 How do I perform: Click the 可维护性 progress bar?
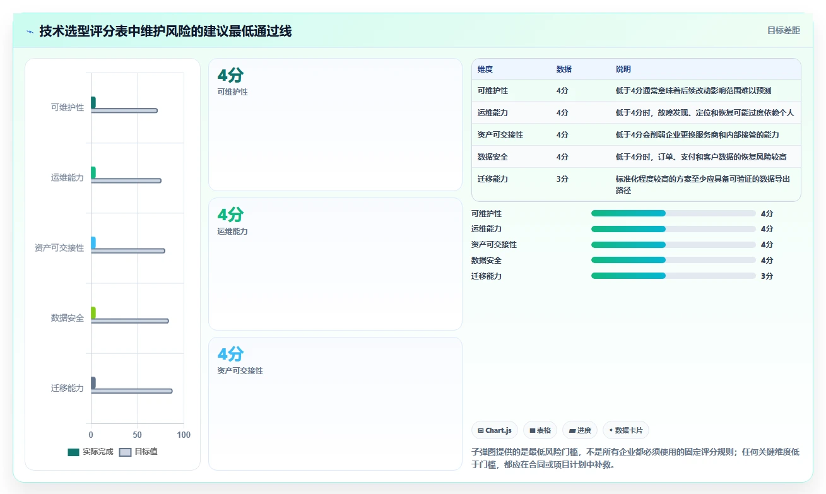click(673, 213)
